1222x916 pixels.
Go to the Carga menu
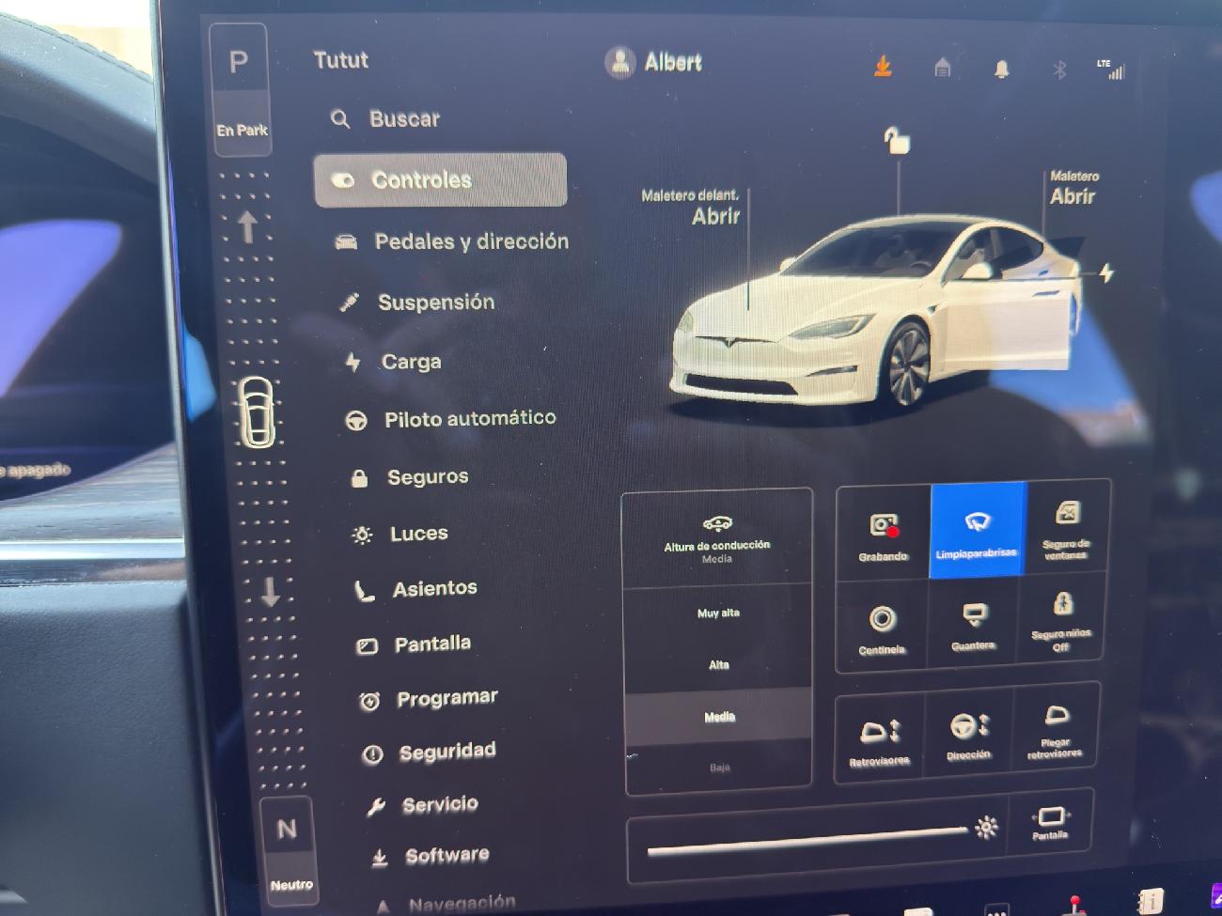[392, 362]
